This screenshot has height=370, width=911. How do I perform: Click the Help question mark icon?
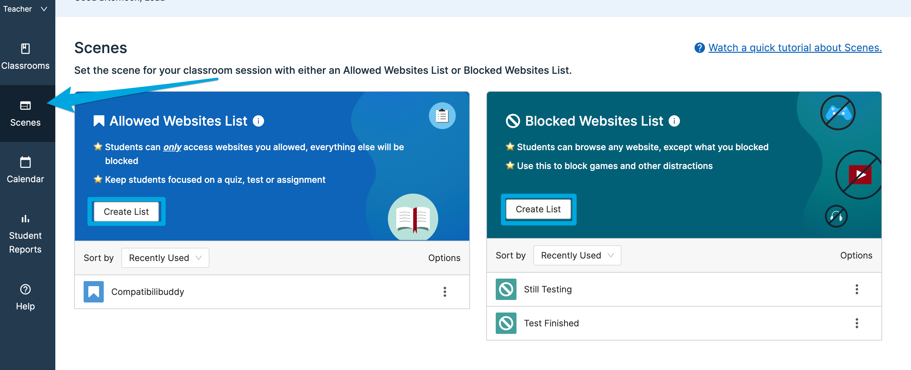25,289
